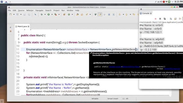The image size is (183, 103).
Task: Click the Run External Tools icon
Action: click(x=55, y=15)
